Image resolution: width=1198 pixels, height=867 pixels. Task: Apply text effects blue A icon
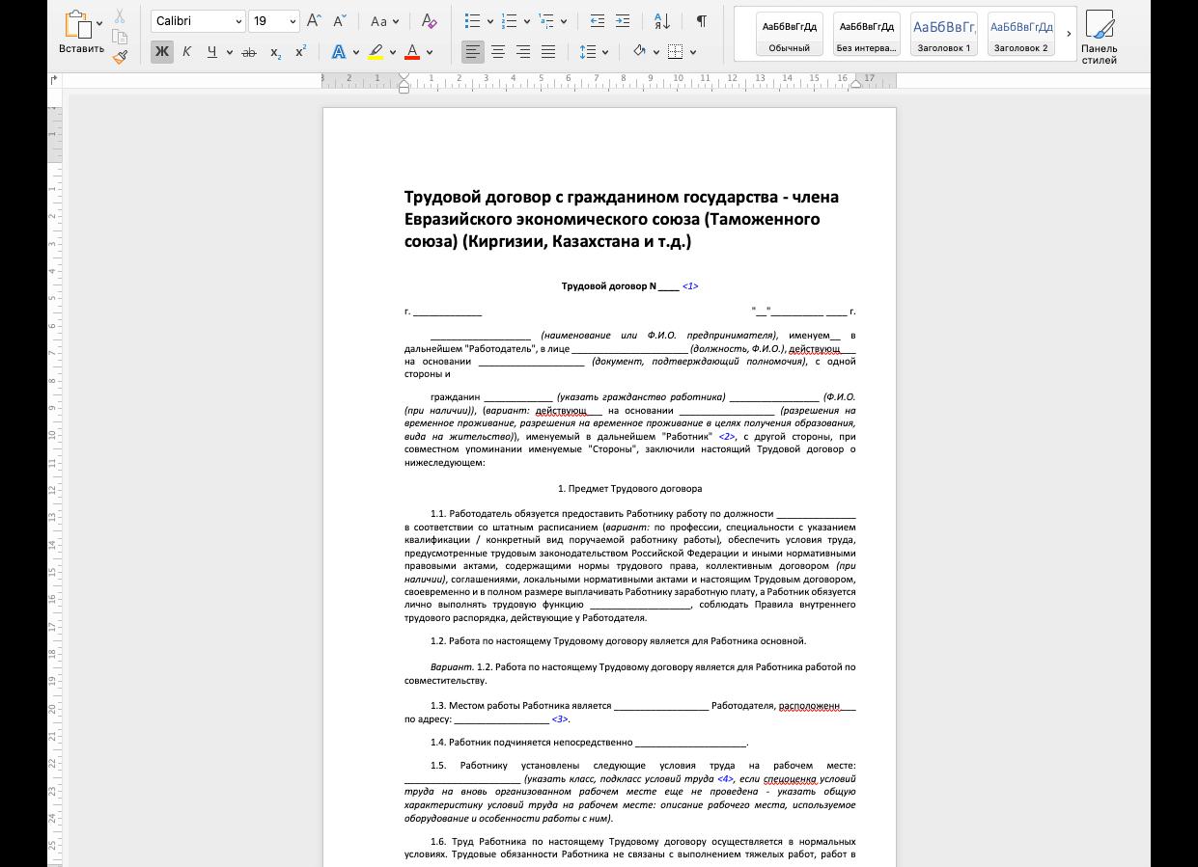(339, 52)
